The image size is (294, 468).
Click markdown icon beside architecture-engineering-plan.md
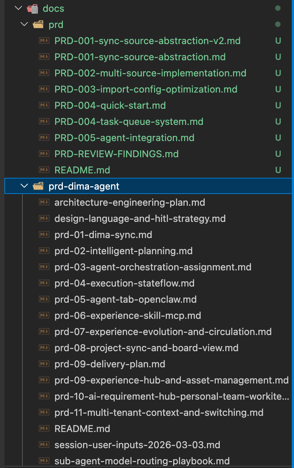click(44, 202)
